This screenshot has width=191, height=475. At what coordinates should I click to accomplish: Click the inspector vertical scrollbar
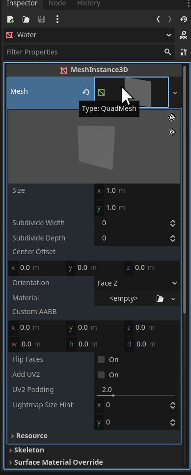click(x=185, y=189)
